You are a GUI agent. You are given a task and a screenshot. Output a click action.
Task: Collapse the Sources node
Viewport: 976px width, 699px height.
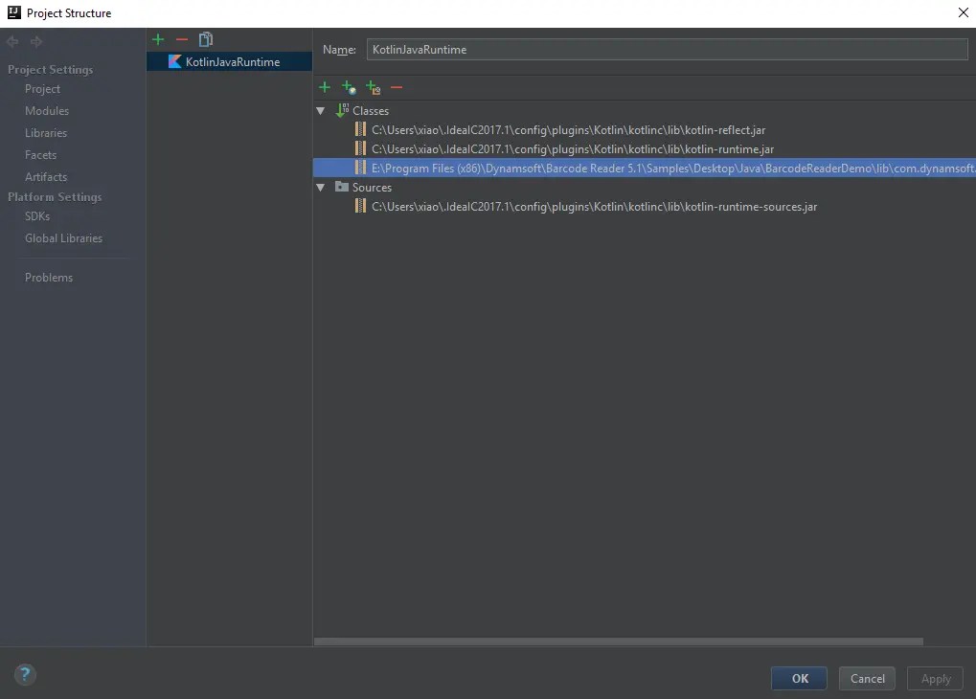click(320, 187)
